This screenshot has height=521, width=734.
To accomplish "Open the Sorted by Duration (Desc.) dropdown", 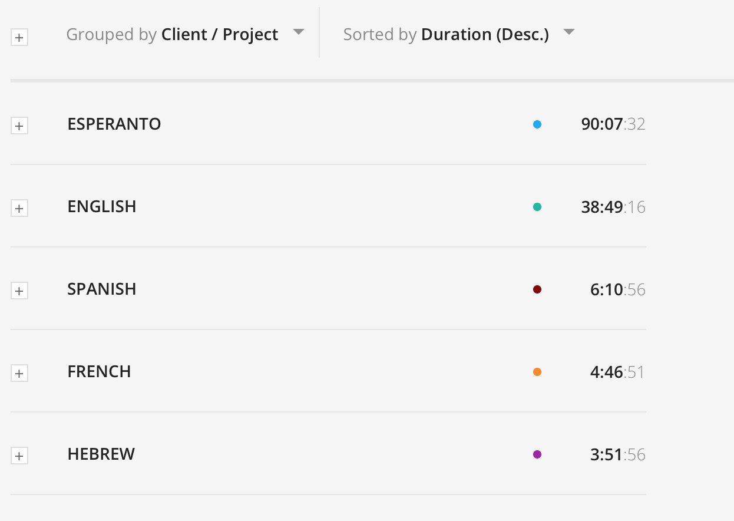I will tap(458, 35).
